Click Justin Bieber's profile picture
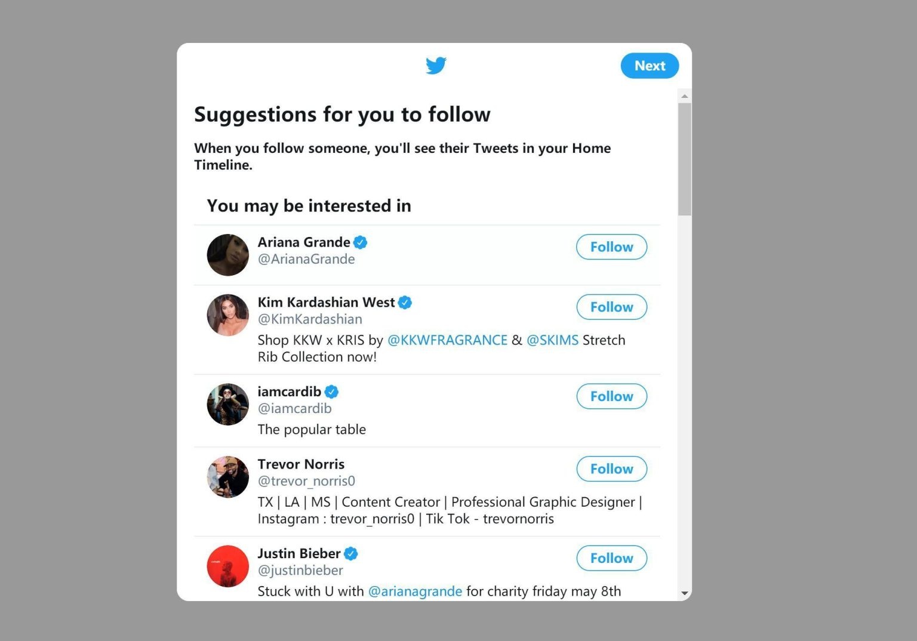 tap(227, 566)
